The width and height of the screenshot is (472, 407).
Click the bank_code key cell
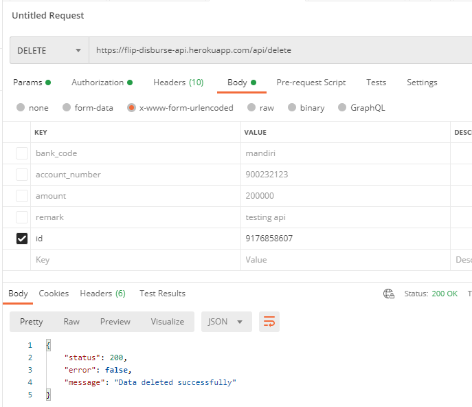135,153
